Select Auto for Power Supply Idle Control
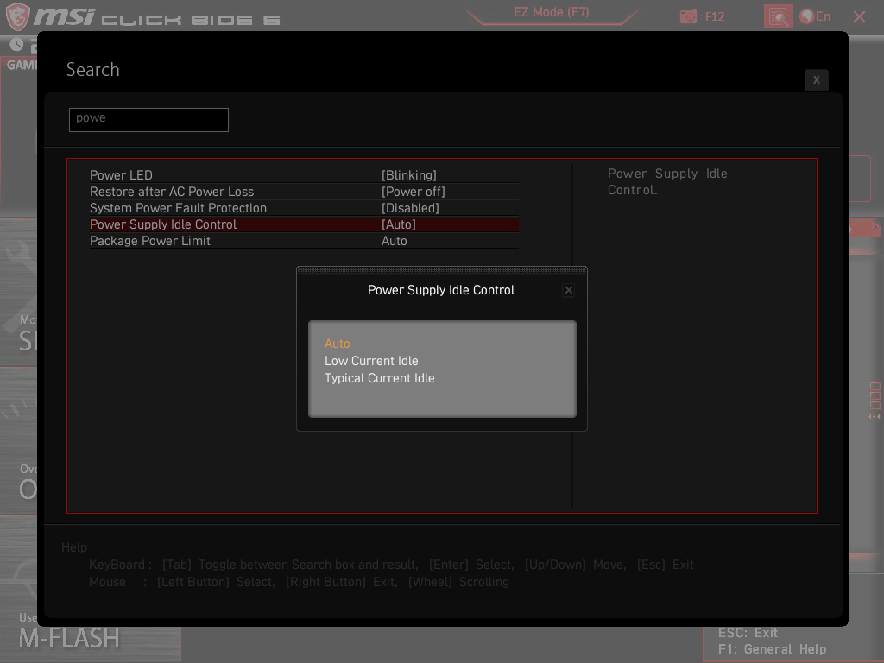The height and width of the screenshot is (663, 884). pos(338,344)
